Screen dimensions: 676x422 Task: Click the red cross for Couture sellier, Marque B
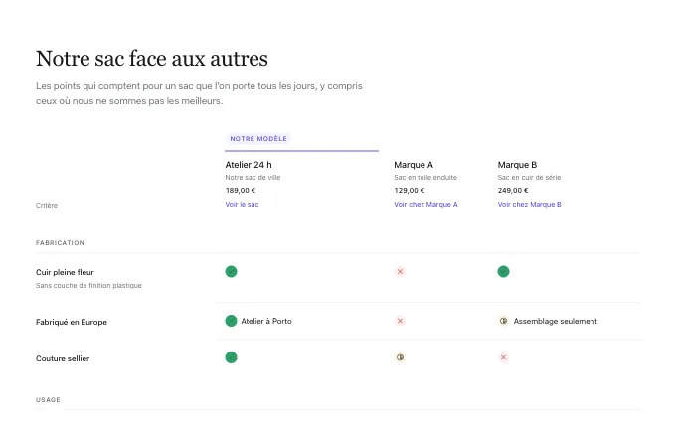[504, 357]
